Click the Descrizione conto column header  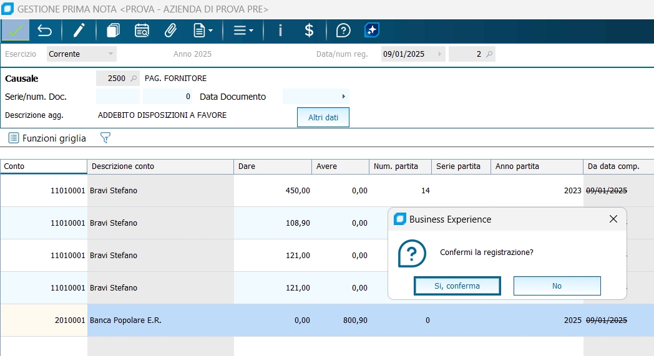pyautogui.click(x=160, y=166)
